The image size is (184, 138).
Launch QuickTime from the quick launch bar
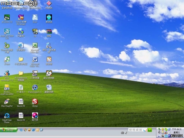tap(21, 130)
